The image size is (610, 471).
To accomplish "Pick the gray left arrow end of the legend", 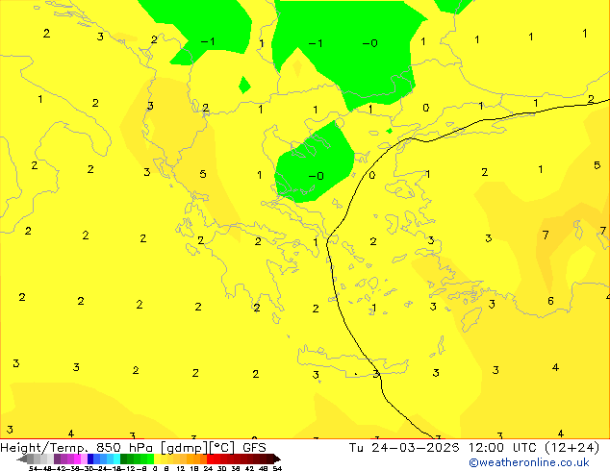I will 22,459.
